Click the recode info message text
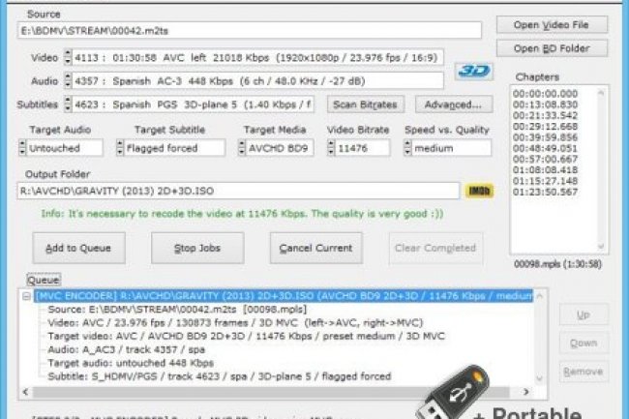The image size is (629, 419). click(242, 214)
